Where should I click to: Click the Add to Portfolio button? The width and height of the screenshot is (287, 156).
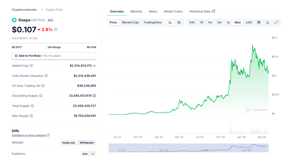(x=54, y=56)
